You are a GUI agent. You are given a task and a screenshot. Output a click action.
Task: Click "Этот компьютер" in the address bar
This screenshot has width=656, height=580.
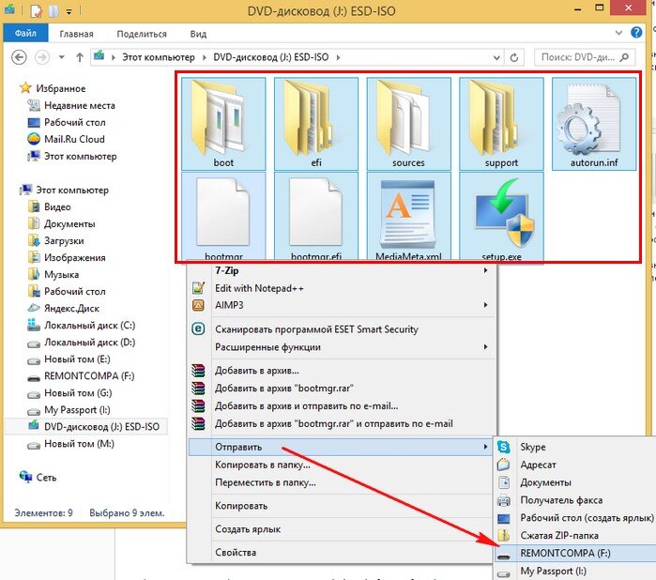pos(159,57)
